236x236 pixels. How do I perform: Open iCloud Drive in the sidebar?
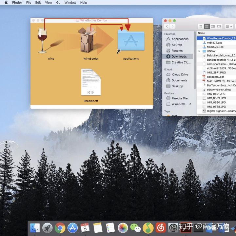(177, 74)
